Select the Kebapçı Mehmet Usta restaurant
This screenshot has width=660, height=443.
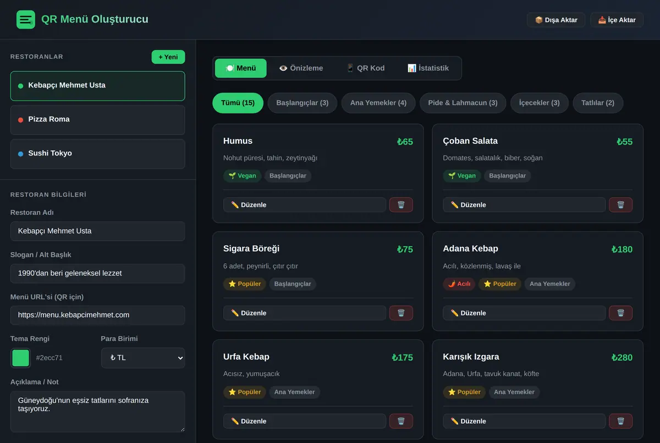point(98,86)
